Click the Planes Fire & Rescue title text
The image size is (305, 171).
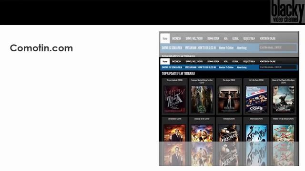(x=284, y=119)
